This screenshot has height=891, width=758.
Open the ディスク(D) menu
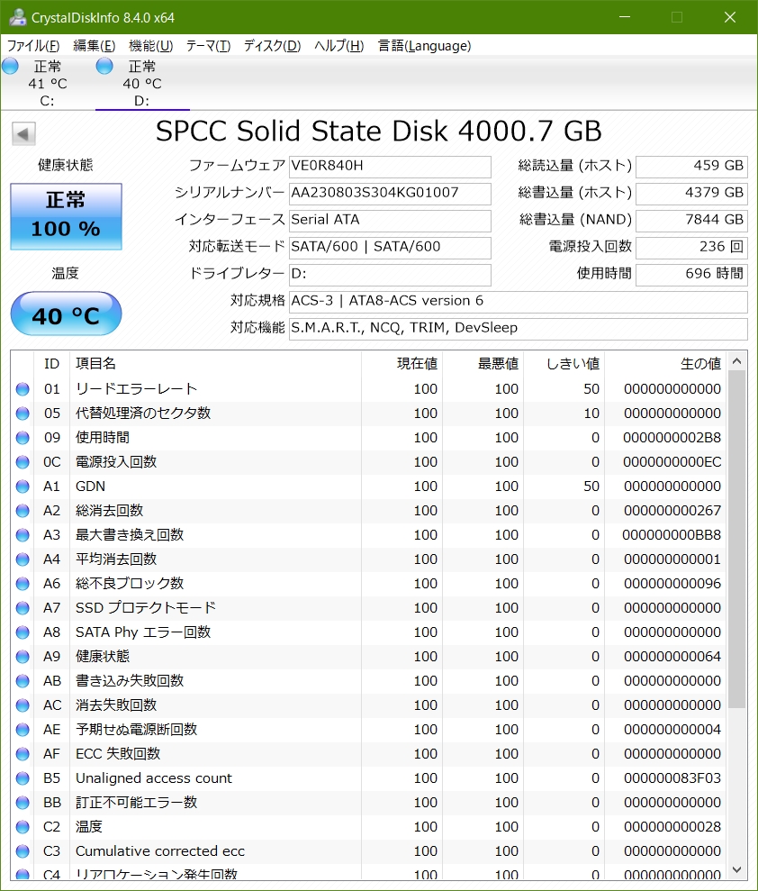272,46
